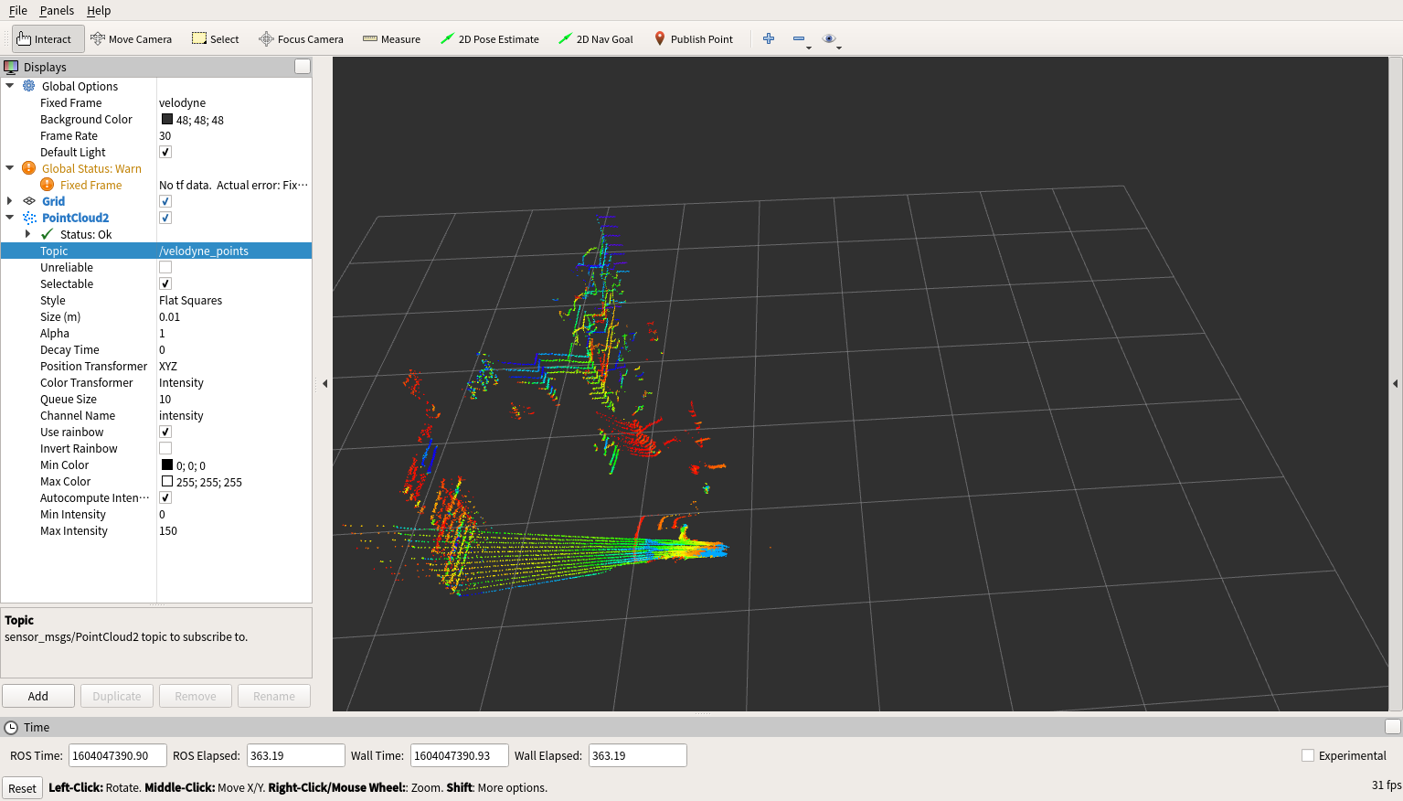Screen dimensions: 1403x801
Task: Click the ROS Time input field
Action: coord(117,755)
